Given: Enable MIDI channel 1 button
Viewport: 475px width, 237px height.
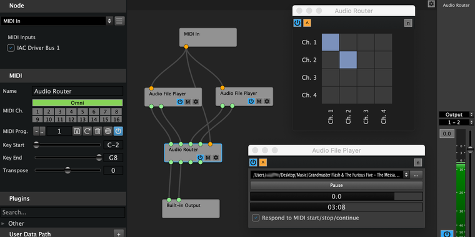Looking at the screenshot, I should [x=37, y=112].
